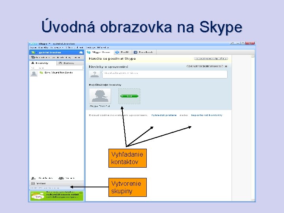
Task: Click Facebook logo icon on tab
Action: coord(135,52)
